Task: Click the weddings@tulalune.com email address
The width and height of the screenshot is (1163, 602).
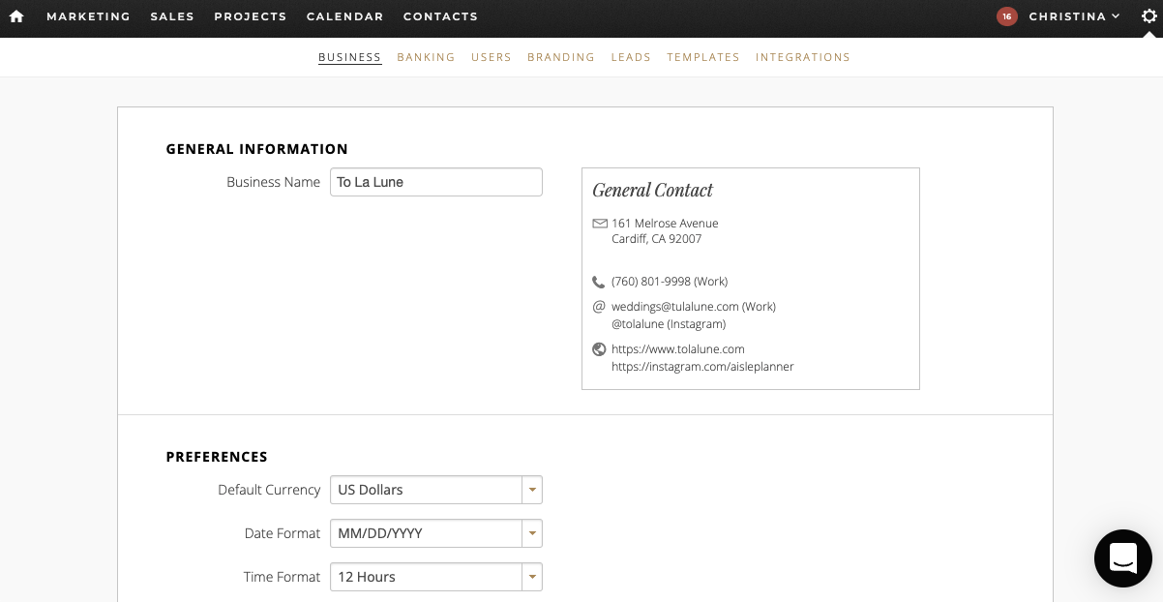Action: pyautogui.click(x=675, y=307)
